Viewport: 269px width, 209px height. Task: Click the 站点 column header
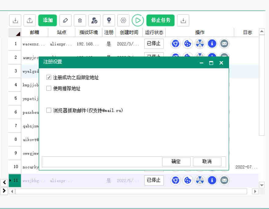tap(62, 32)
